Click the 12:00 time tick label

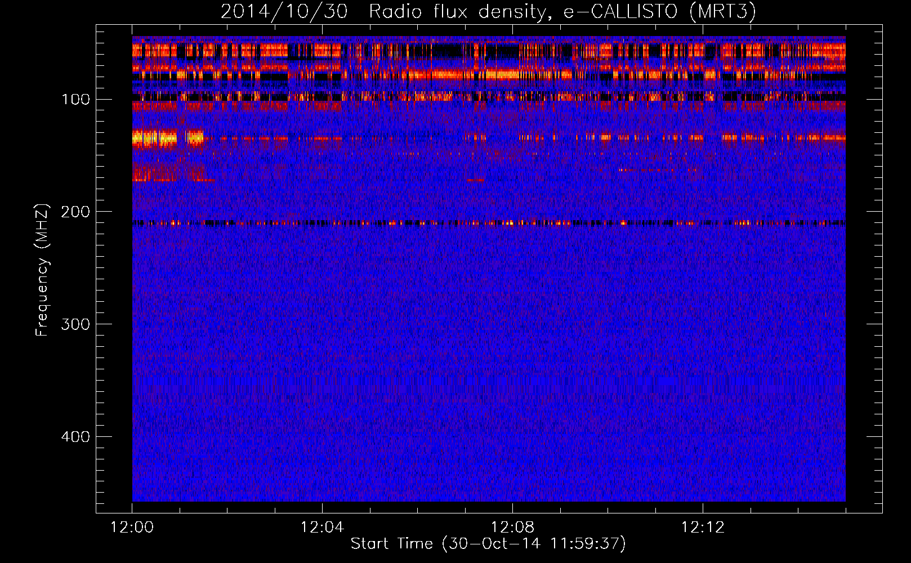[x=132, y=528]
